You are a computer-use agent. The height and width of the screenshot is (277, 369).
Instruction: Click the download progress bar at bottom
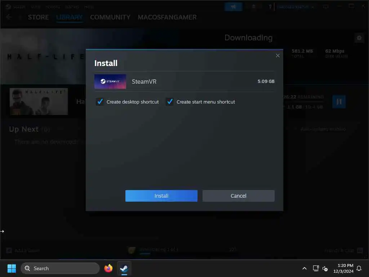[x=188, y=254]
